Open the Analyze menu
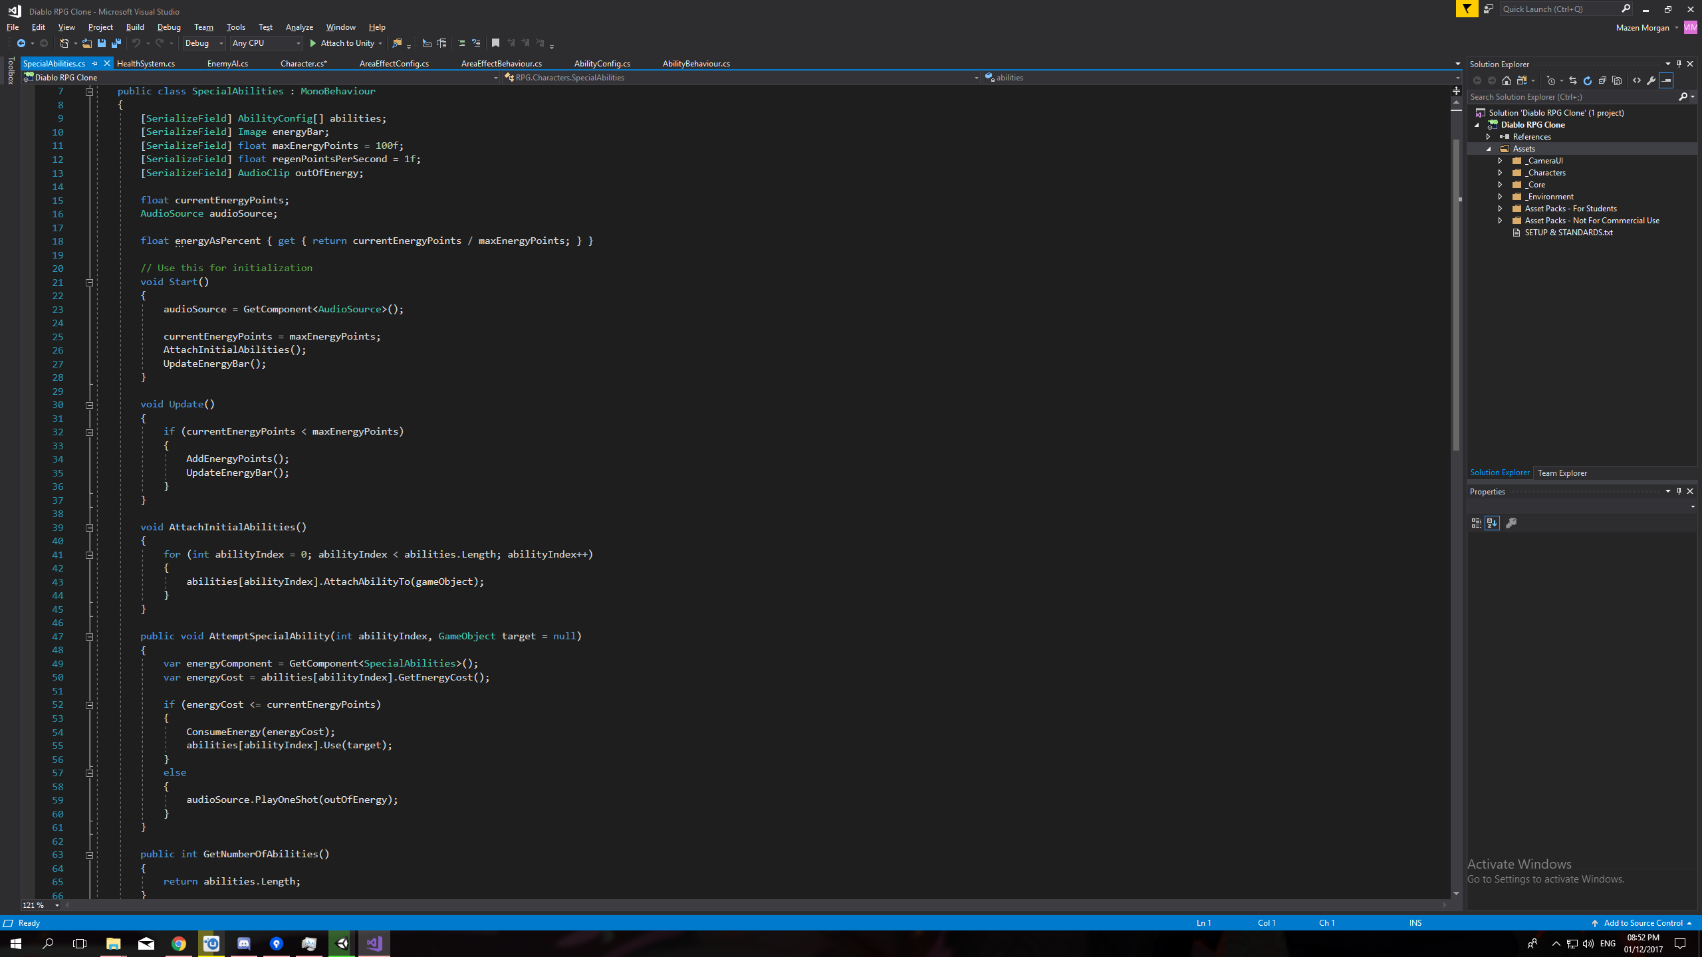1702x957 pixels. (299, 27)
